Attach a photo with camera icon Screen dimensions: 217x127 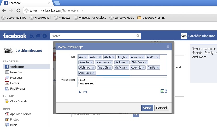point(85,92)
